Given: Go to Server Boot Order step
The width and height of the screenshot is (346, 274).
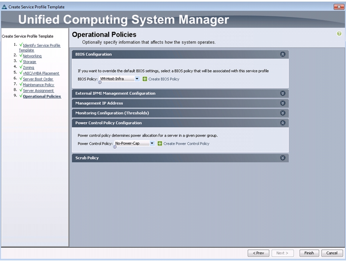Looking at the screenshot, I should tap(38, 79).
